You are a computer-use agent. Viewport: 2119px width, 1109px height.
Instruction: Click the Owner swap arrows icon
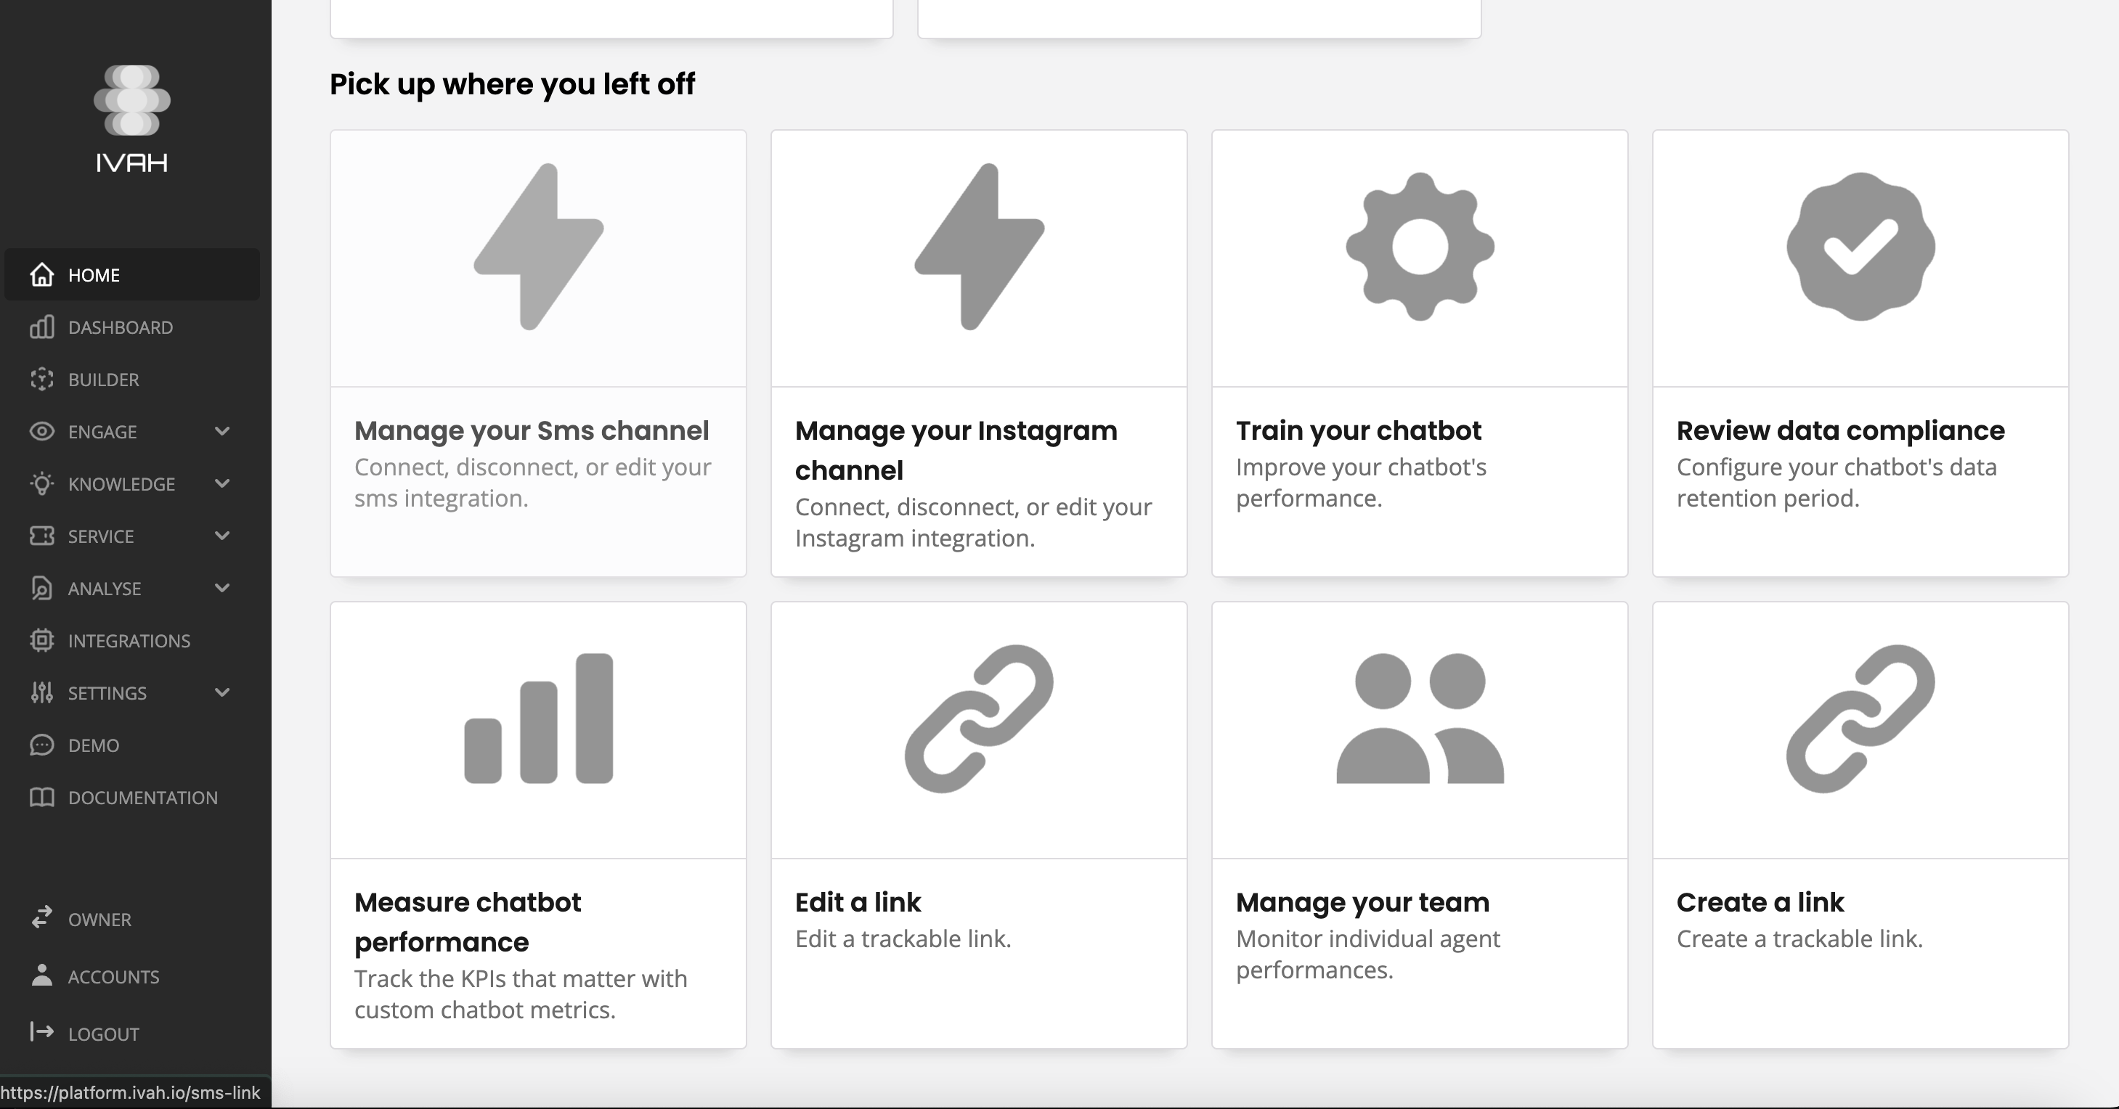41,917
